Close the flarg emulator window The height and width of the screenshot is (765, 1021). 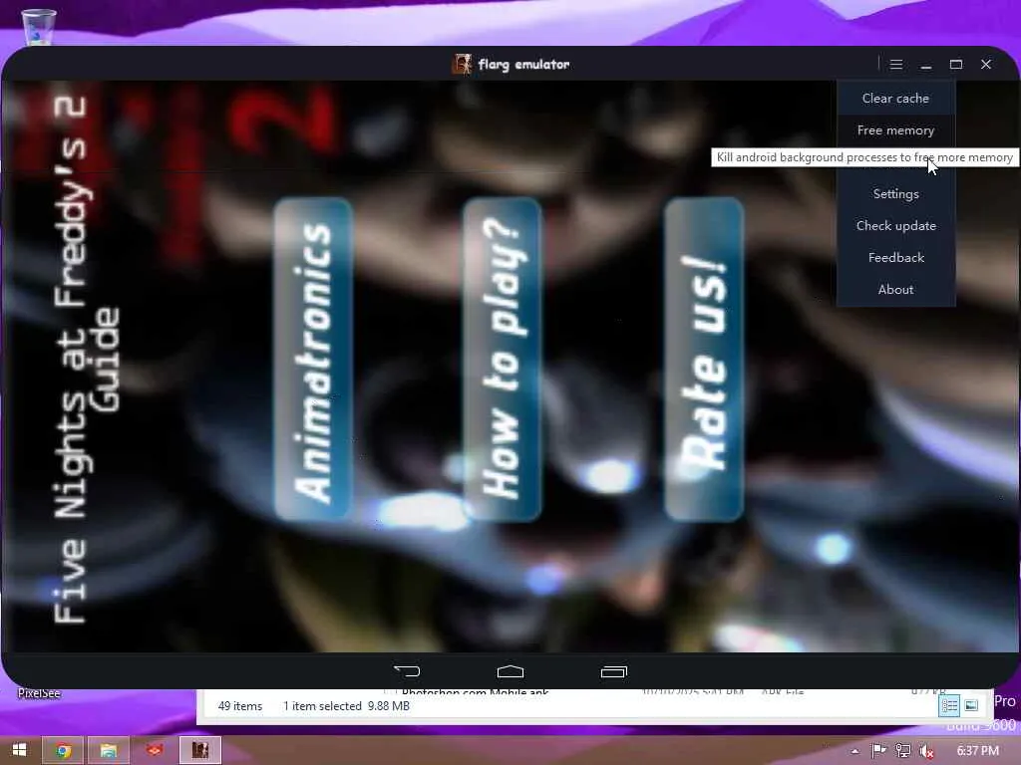986,65
